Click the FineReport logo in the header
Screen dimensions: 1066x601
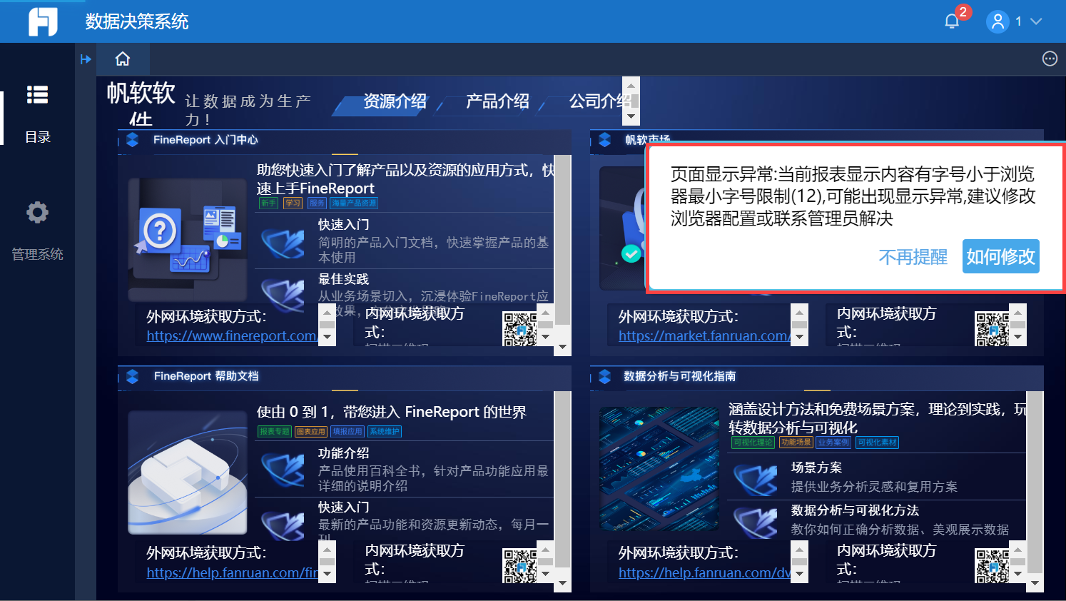tap(43, 21)
